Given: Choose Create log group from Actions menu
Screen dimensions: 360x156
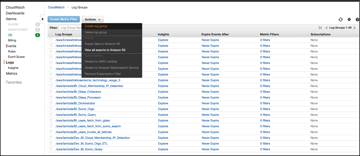Looking at the screenshot, I should pos(96,26).
